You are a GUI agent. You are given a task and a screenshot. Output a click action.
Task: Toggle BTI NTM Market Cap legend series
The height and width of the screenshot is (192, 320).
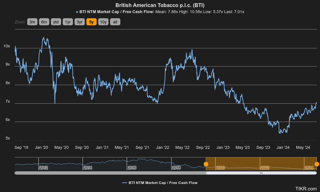[x=160, y=183]
